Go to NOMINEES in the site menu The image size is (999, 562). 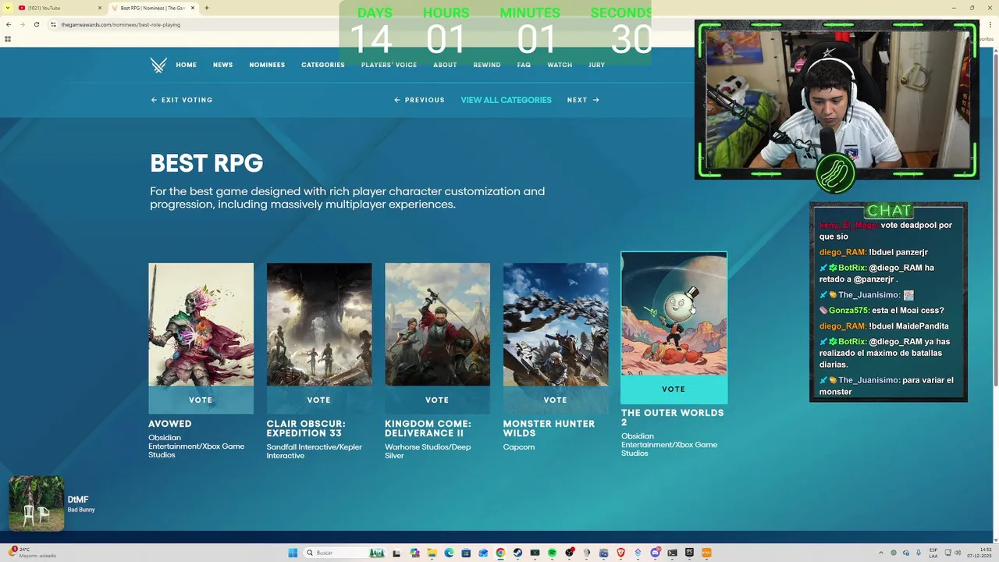pos(267,65)
